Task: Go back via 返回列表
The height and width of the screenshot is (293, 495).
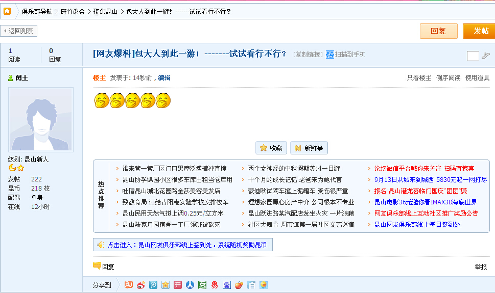Action: tap(19, 31)
